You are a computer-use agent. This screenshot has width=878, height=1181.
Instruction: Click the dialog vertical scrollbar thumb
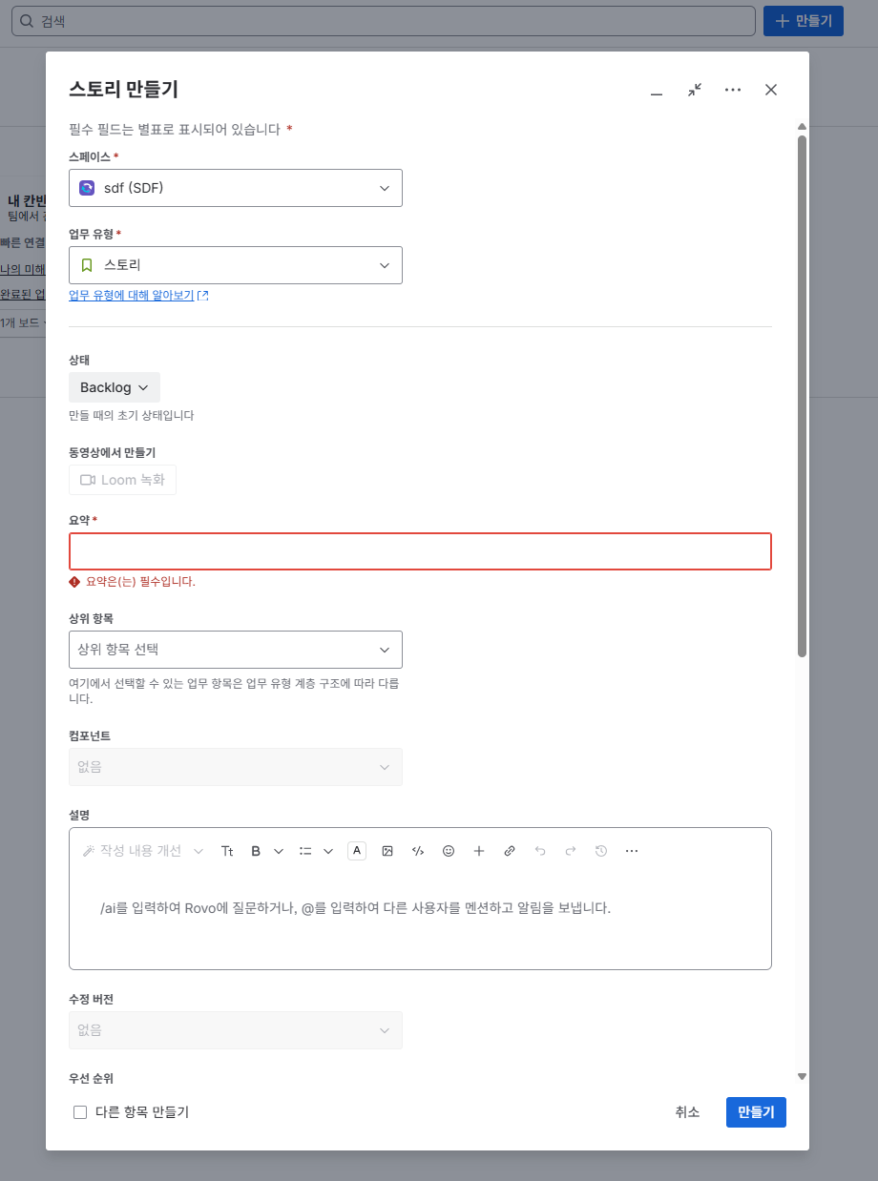pos(802,396)
